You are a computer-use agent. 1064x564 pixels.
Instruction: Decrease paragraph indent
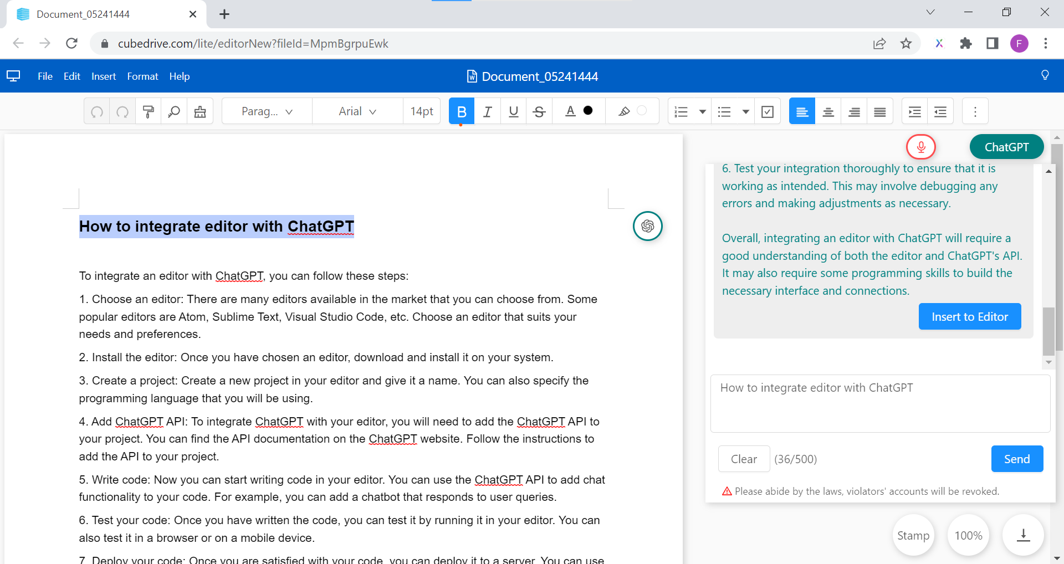pos(940,112)
